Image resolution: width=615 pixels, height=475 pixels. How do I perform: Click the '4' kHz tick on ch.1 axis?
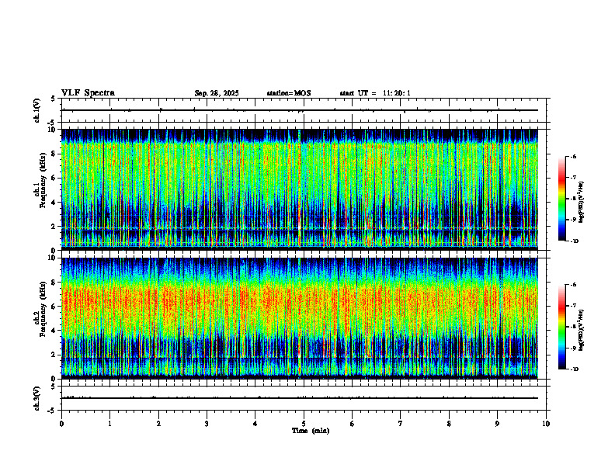click(54, 203)
